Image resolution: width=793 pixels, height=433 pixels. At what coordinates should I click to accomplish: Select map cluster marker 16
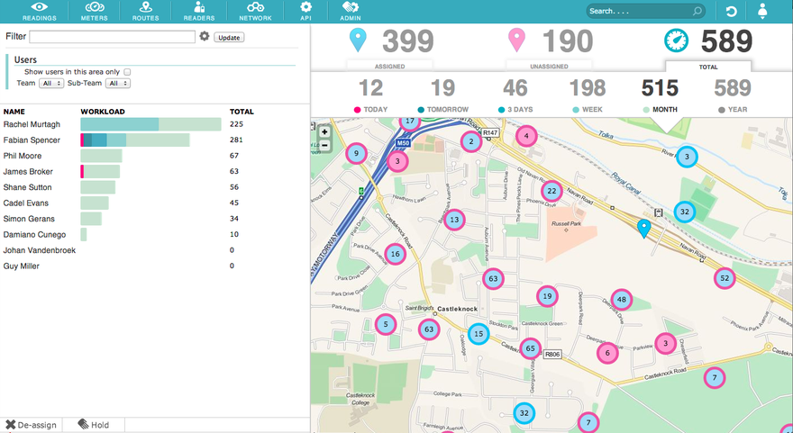[395, 254]
